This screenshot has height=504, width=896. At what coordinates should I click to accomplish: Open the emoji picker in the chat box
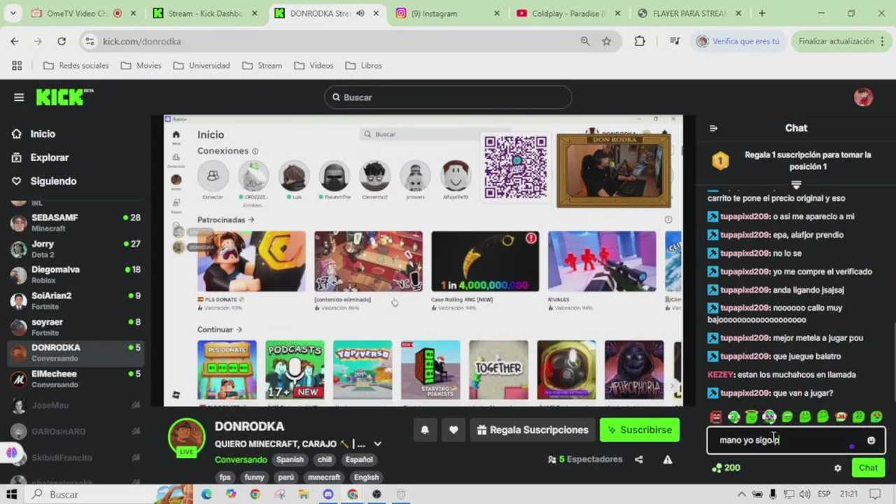(871, 440)
